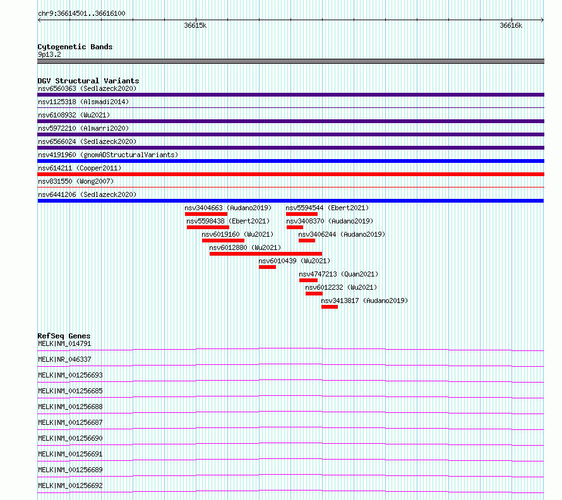Click the MELK|NM_001256689 transcript label
Screen dimensions: 562x500
coord(70,470)
